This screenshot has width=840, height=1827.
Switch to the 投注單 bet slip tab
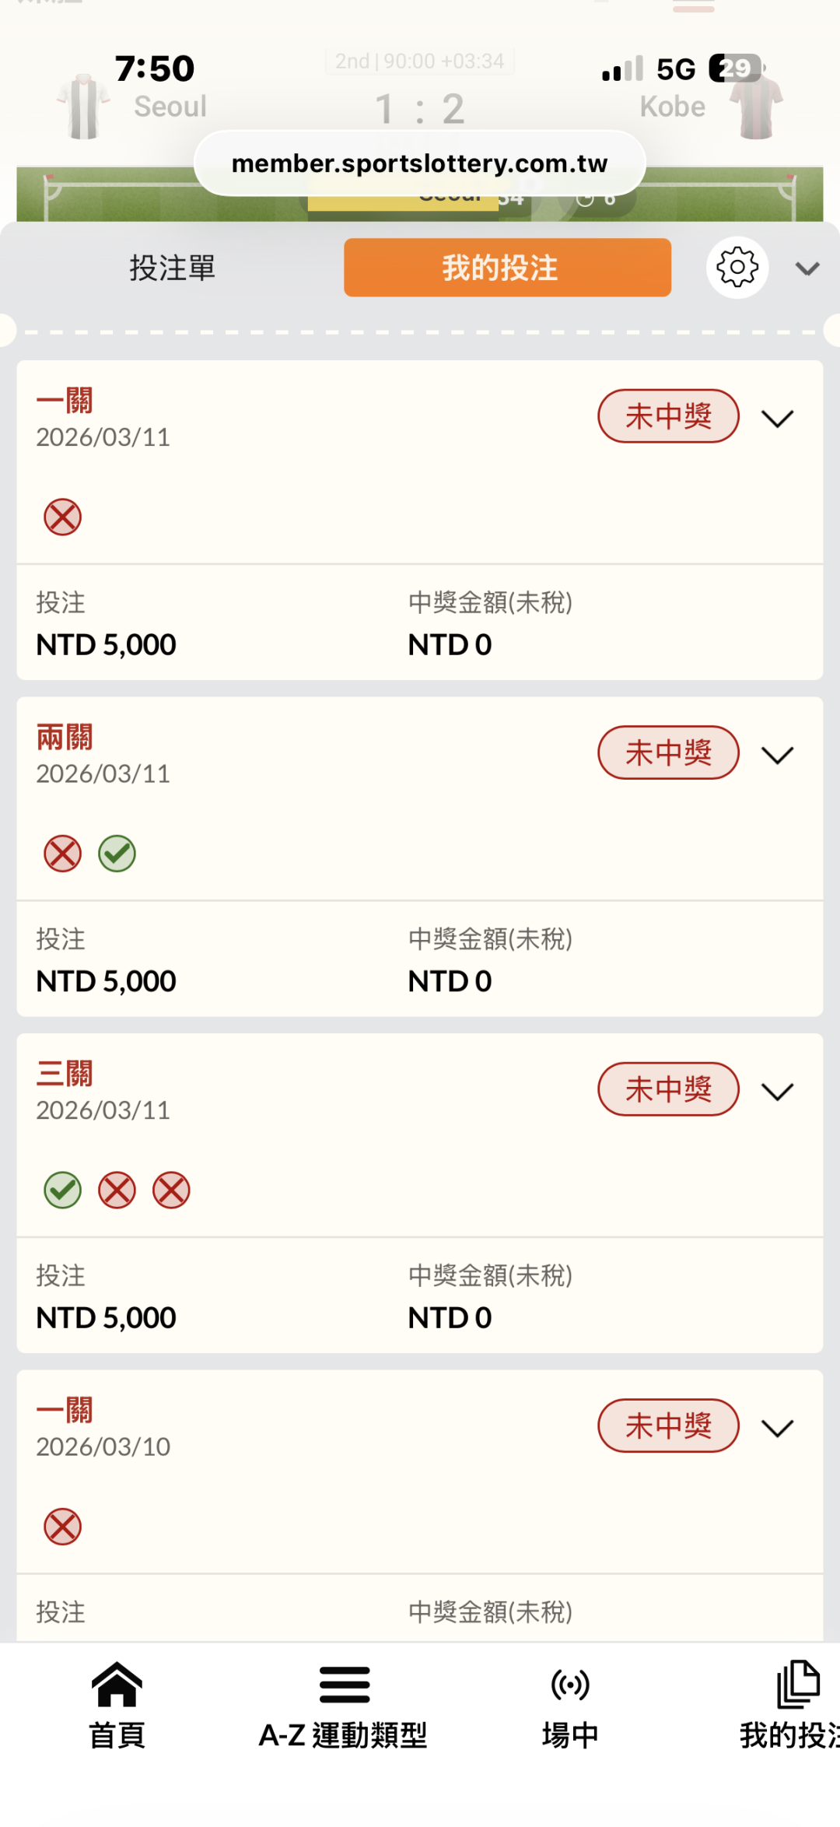coord(172,268)
